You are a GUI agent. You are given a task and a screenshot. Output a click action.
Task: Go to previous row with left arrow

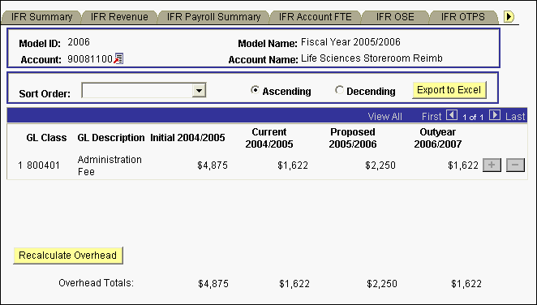[x=452, y=115]
